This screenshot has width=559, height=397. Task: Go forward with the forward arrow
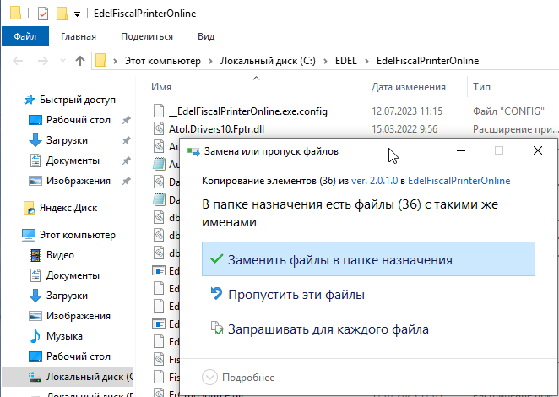tap(43, 61)
